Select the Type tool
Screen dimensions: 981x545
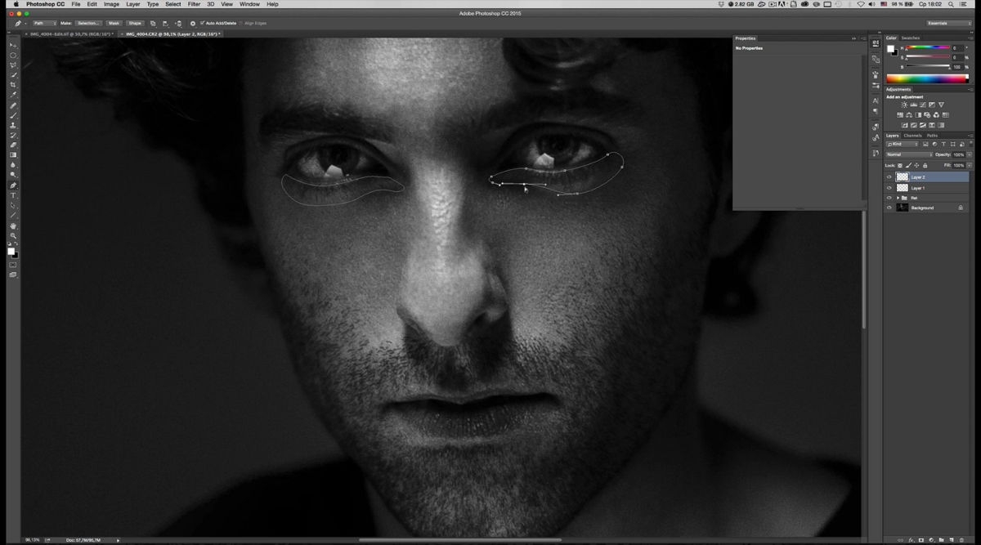tap(13, 195)
